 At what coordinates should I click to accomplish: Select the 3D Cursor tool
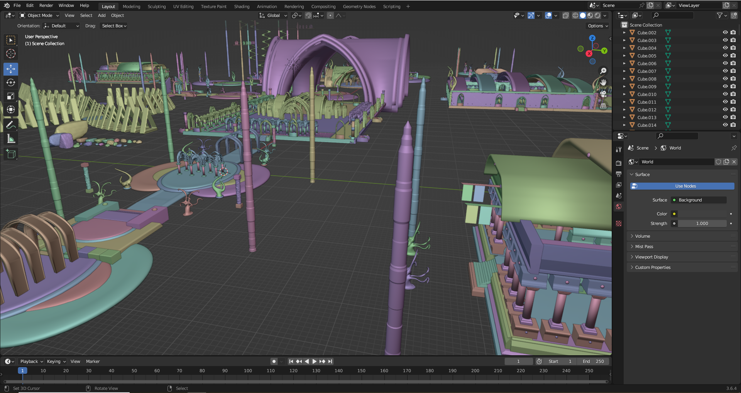[x=11, y=54]
